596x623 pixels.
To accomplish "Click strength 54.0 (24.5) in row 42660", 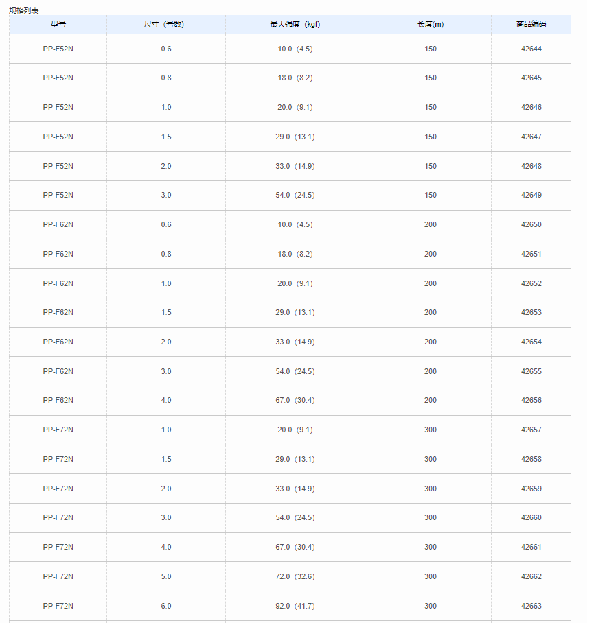I will 295,517.
